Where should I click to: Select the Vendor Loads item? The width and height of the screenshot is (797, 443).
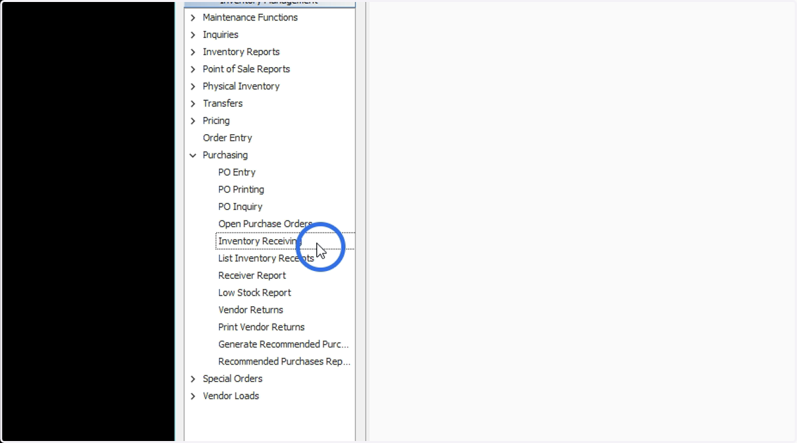click(x=230, y=396)
